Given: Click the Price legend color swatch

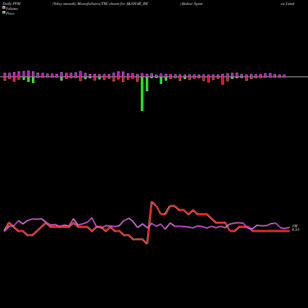Looking at the screenshot, I should tap(4, 12).
